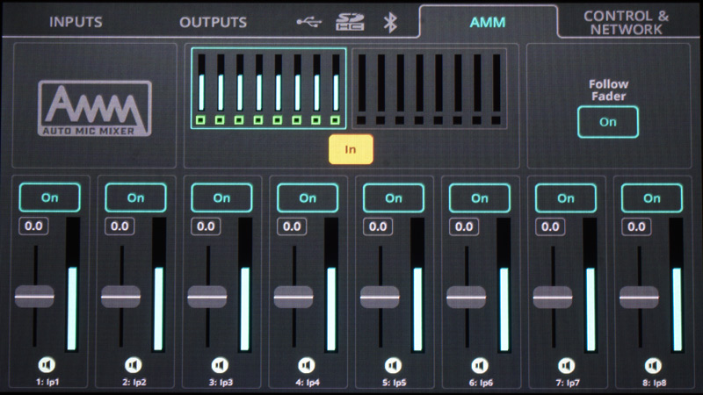
Task: Toggle the yellow In button
Action: pos(351,149)
